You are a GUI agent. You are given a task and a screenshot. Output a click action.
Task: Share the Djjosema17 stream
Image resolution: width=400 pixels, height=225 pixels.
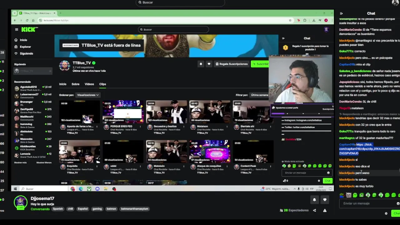[314, 210]
